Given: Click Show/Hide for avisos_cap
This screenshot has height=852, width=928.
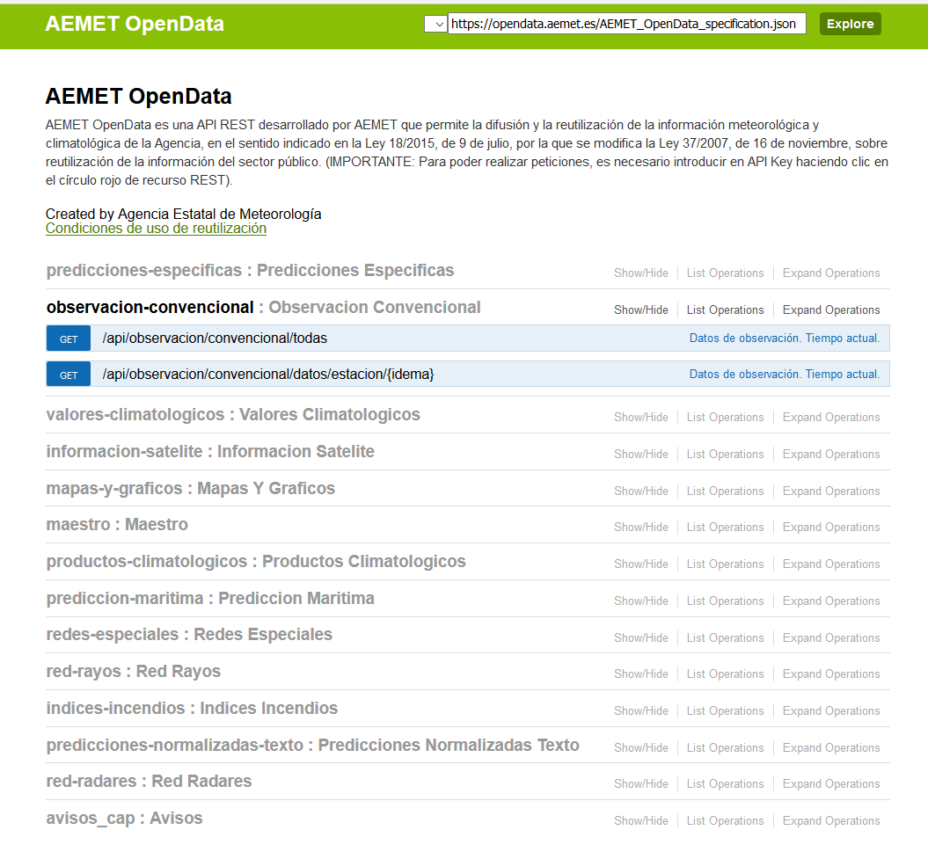Looking at the screenshot, I should click(641, 820).
